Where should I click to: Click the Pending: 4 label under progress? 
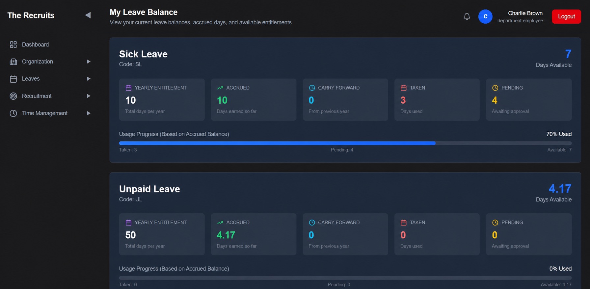click(342, 150)
